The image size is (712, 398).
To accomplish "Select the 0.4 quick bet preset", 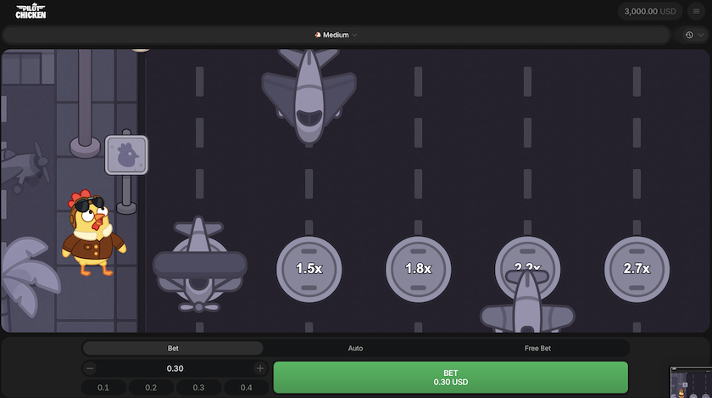I will 246,388.
